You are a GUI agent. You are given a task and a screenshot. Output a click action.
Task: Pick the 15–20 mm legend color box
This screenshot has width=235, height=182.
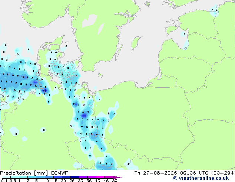58,177
